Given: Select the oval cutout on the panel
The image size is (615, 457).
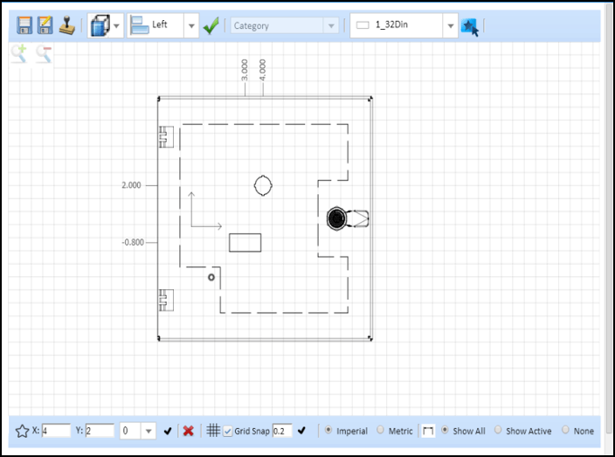Looking at the screenshot, I should (x=263, y=185).
